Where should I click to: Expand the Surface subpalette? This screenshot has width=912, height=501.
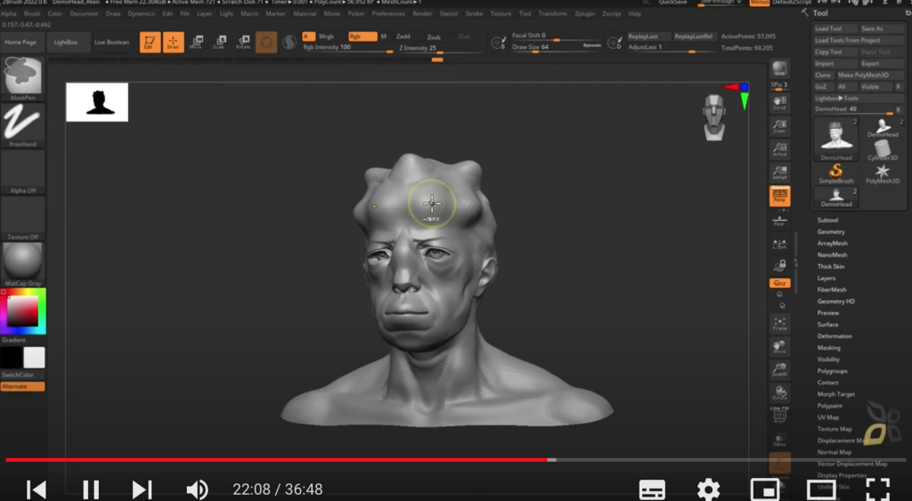tap(827, 325)
